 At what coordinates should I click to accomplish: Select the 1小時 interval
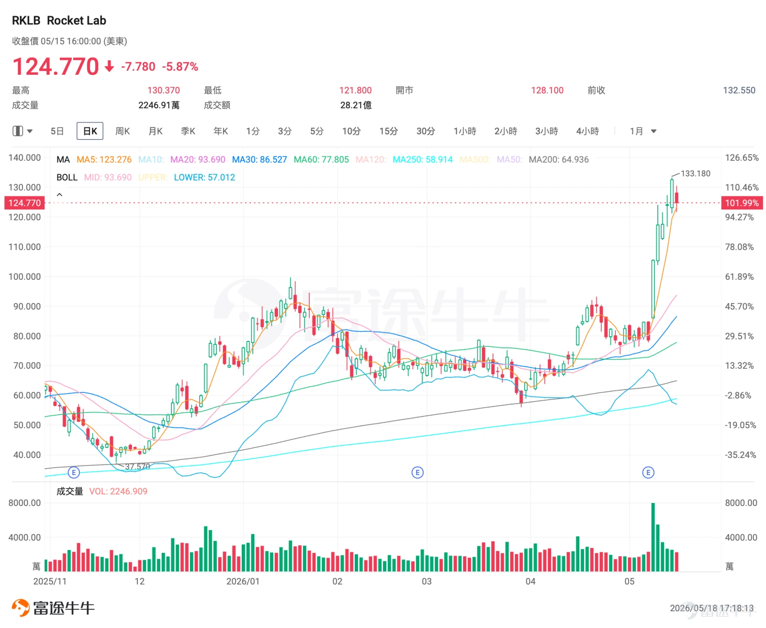point(465,131)
